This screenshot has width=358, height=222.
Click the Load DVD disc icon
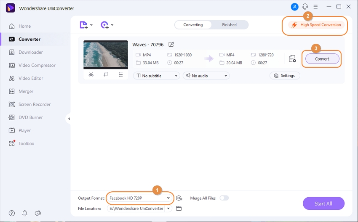pos(104,25)
